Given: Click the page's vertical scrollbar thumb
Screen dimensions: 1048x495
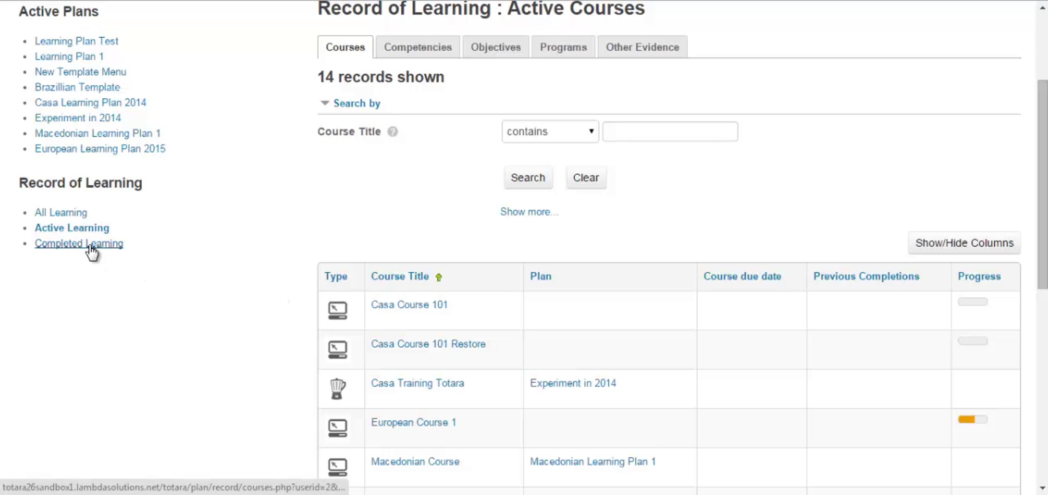Looking at the screenshot, I should [x=1042, y=183].
